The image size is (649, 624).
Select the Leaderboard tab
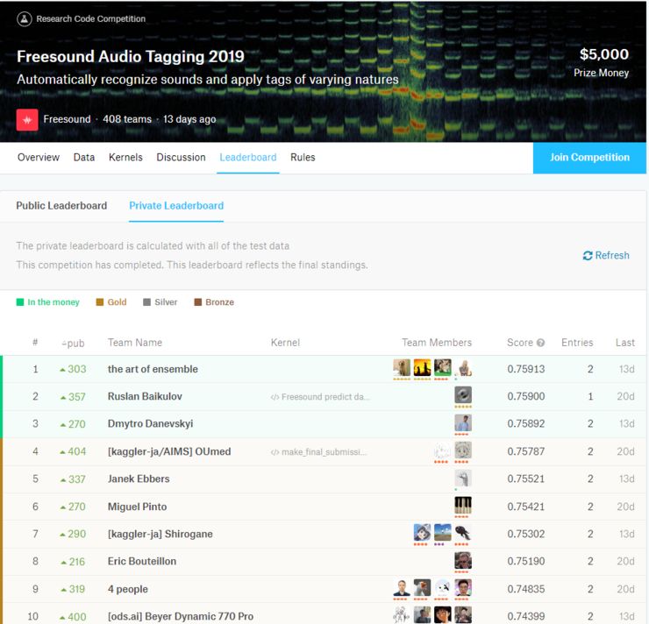point(248,157)
